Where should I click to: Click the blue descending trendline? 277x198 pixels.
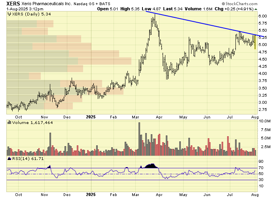tap(205, 24)
